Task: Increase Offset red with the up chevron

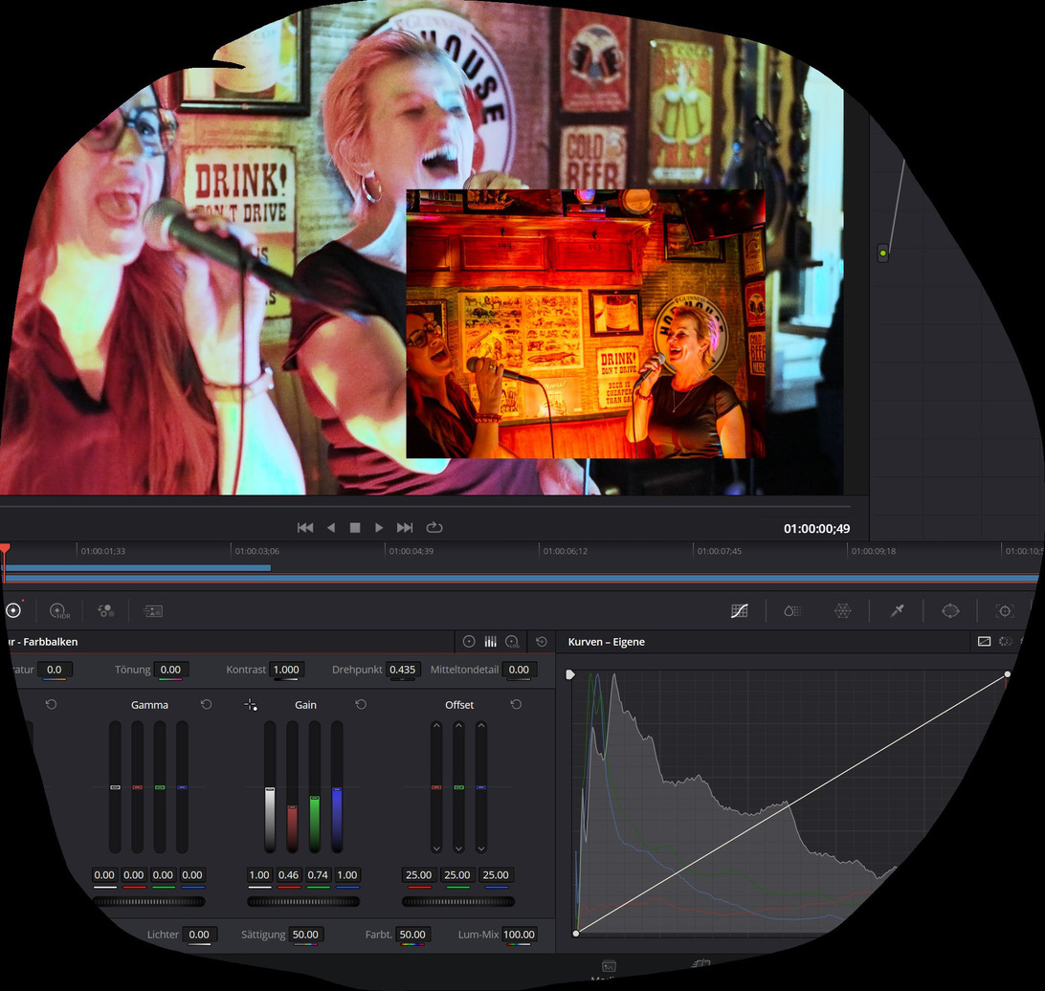Action: [436, 726]
